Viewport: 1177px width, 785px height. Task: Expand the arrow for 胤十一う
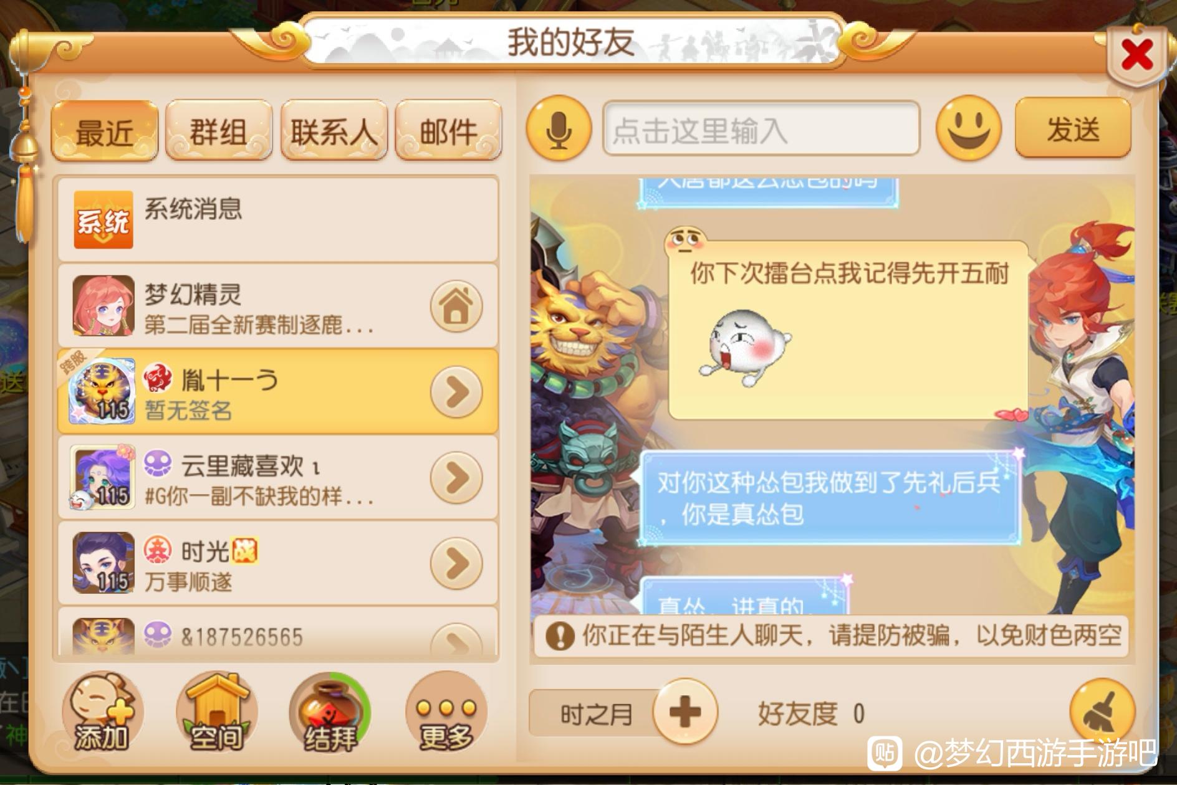tap(456, 392)
